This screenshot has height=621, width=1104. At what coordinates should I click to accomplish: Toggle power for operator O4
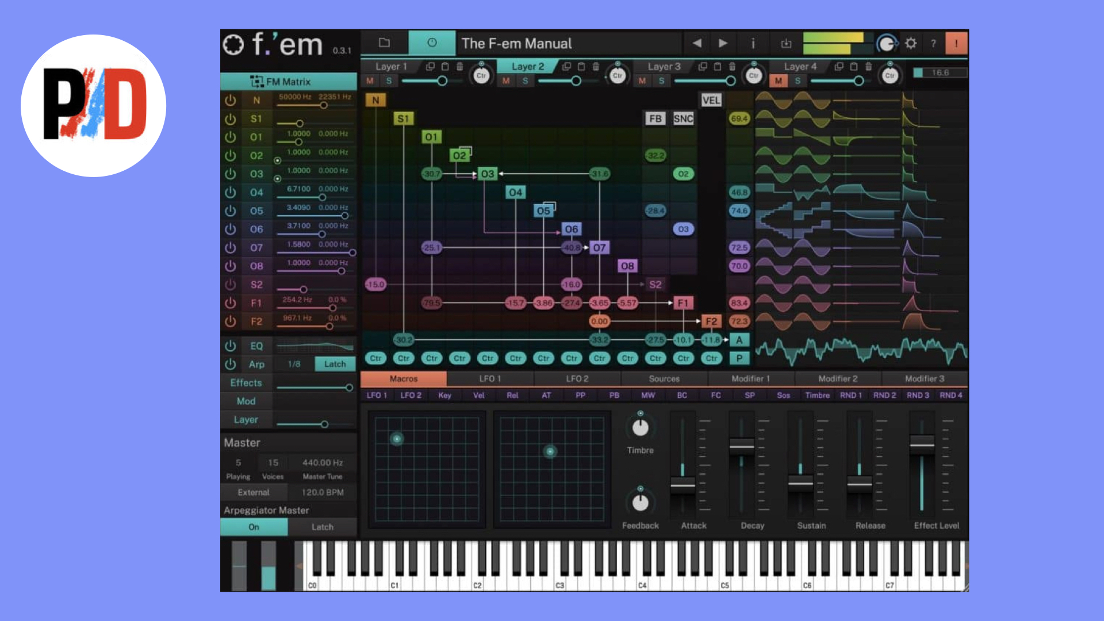coord(230,192)
